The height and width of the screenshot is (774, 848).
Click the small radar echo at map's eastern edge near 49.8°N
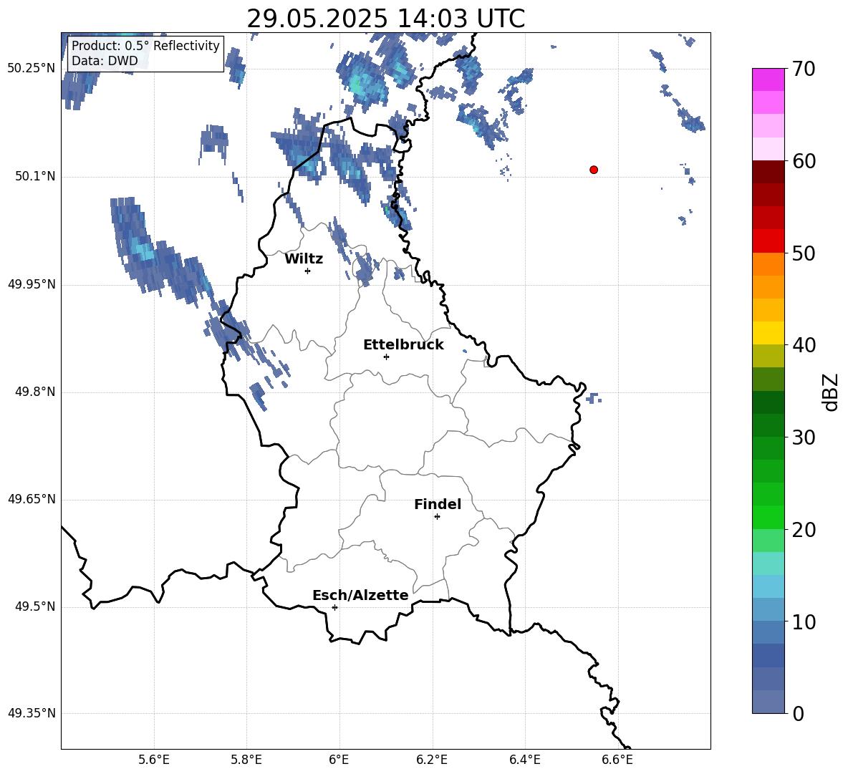[593, 398]
